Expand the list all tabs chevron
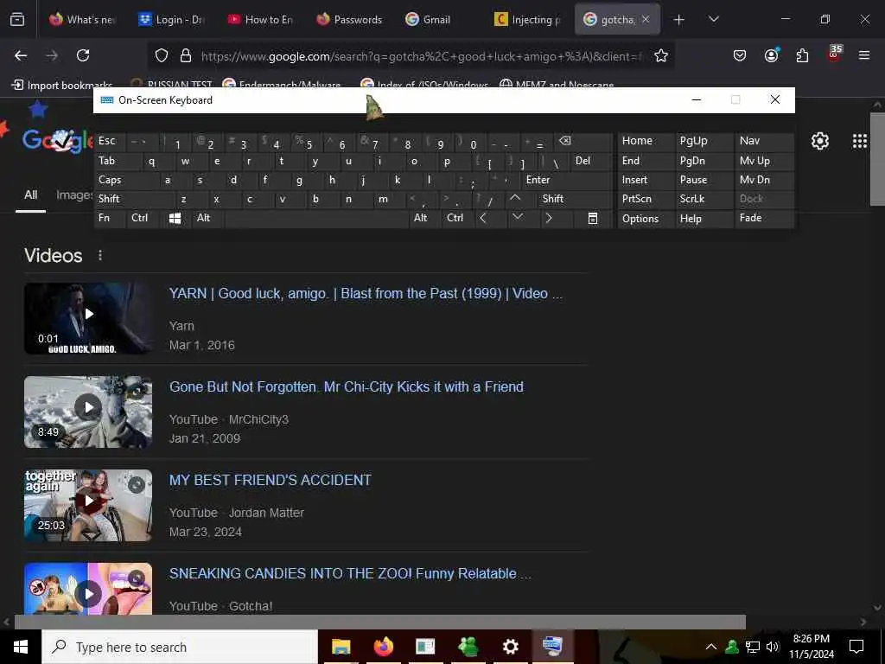This screenshot has width=885, height=664. pyautogui.click(x=713, y=19)
